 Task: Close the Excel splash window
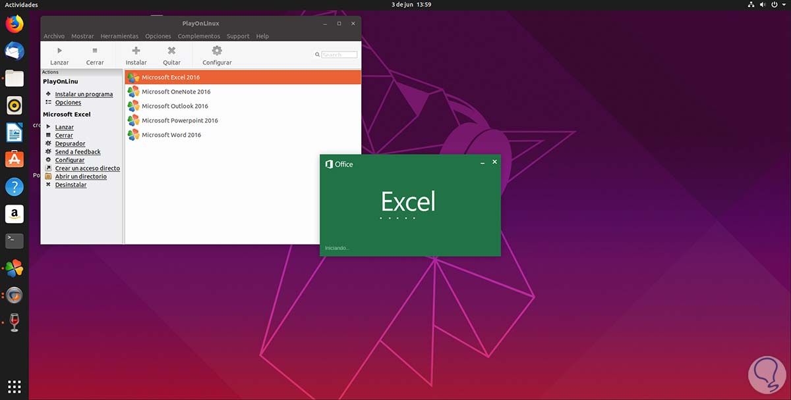tap(494, 162)
